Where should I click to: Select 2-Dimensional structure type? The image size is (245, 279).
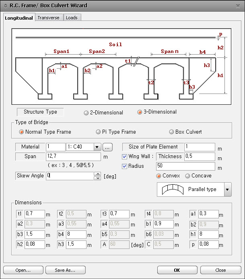point(86,113)
